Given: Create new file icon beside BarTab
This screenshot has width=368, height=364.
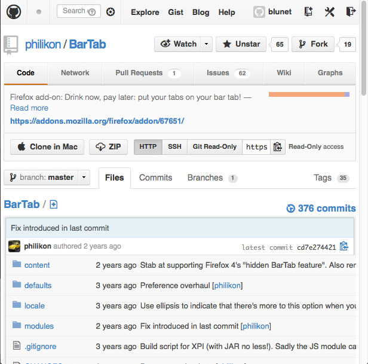Looking at the screenshot, I should (x=54, y=204).
